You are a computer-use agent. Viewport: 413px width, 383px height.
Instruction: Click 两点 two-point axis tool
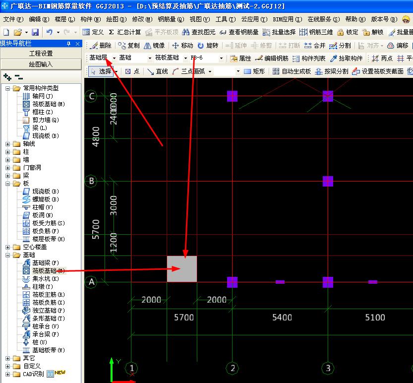coord(382,58)
